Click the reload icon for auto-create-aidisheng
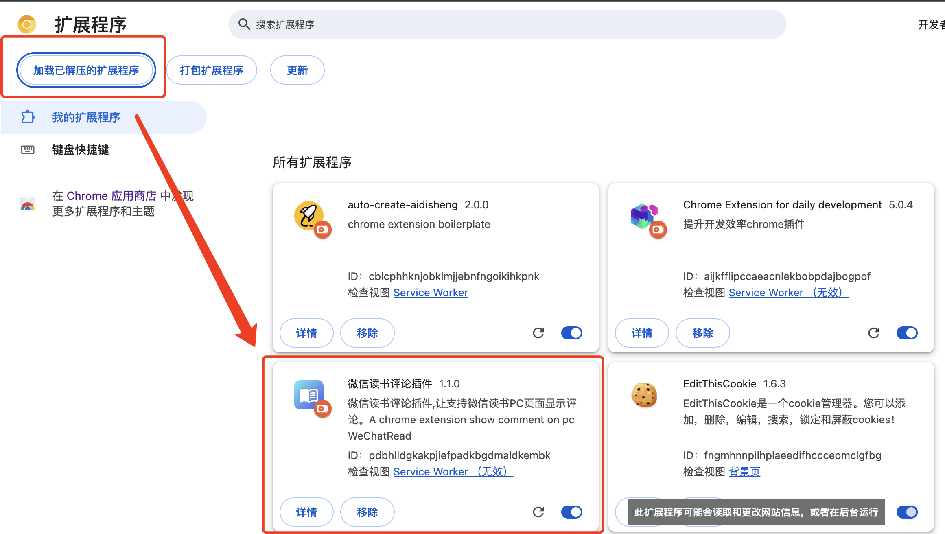The width and height of the screenshot is (945, 534). pos(538,333)
